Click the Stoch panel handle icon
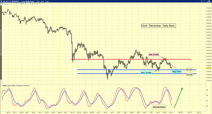The height and width of the screenshot is (114, 212). coord(1,86)
